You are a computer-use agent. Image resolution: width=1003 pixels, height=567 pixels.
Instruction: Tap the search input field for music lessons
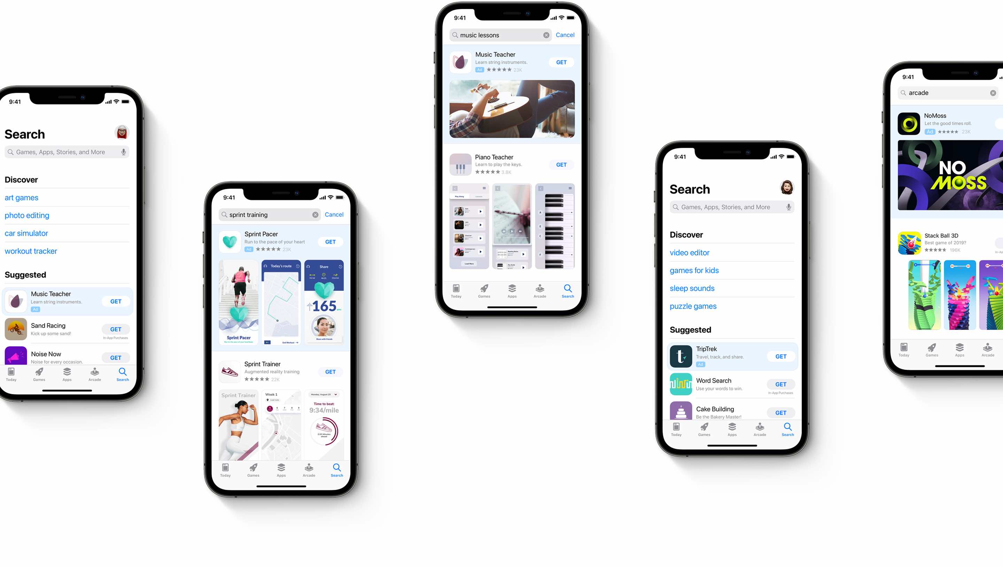pyautogui.click(x=501, y=35)
